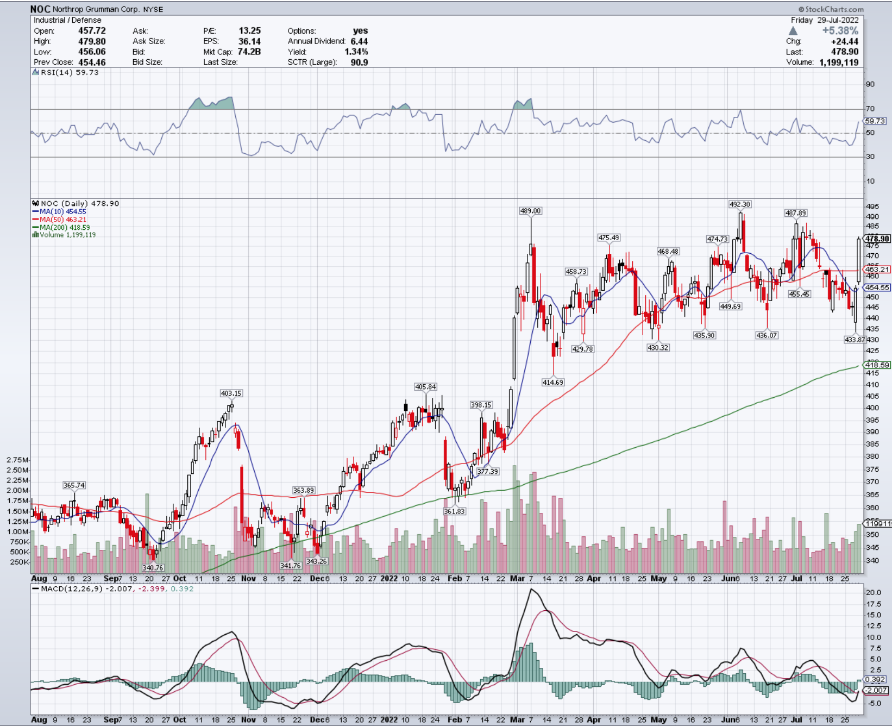
Task: Click the +5.38% percent change value
Action: pos(840,31)
